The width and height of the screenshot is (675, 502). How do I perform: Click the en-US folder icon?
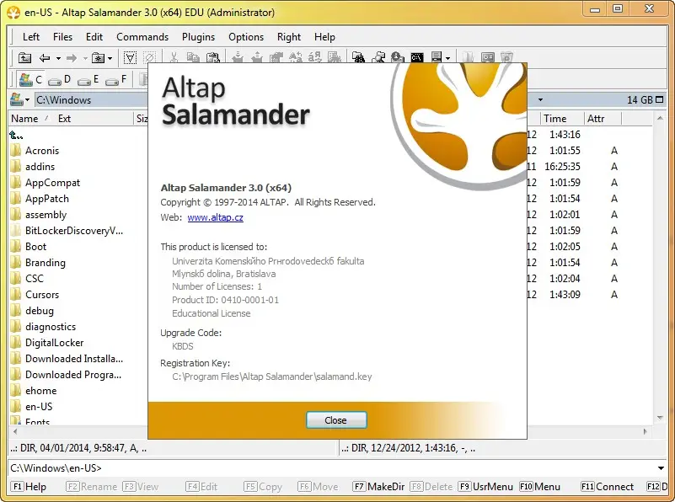(x=15, y=407)
